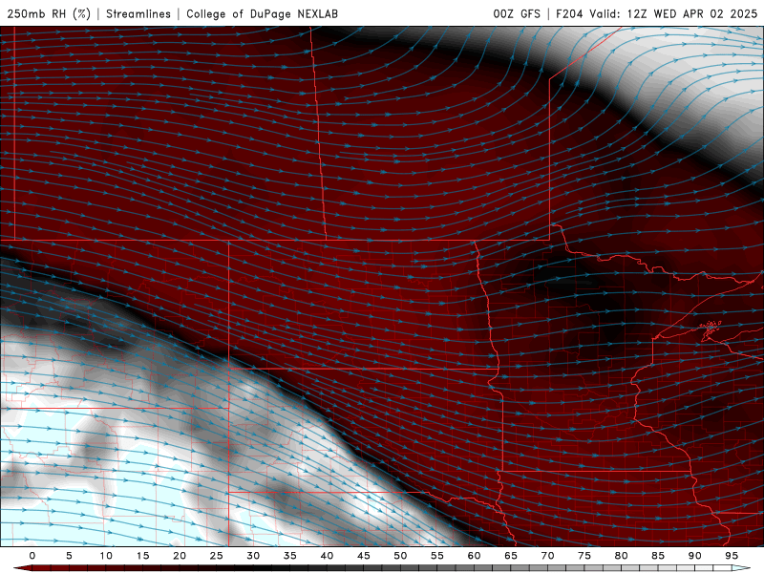Image resolution: width=764 pixels, height=573 pixels.
Task: Click the '250mb RH (%)' title text
Action: (49, 13)
